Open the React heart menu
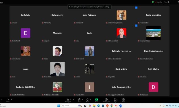The width and height of the screenshot is (179, 108). [x=88, y=100]
